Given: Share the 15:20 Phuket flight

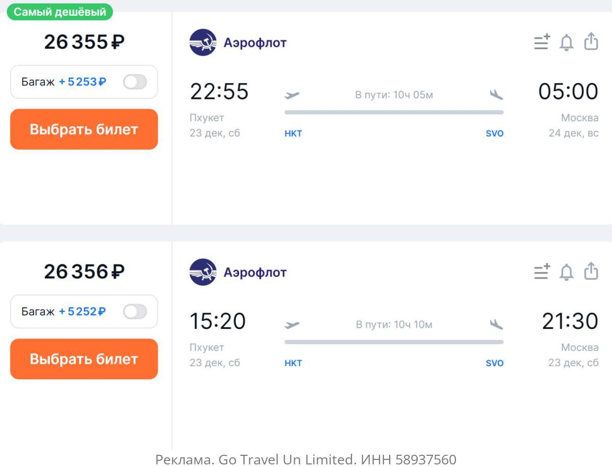Looking at the screenshot, I should 591,271.
